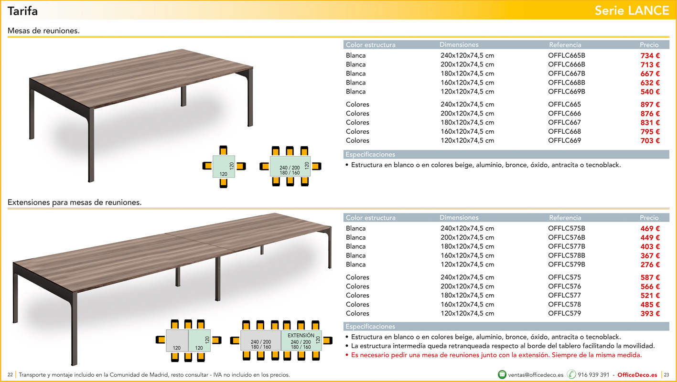Click the LANCE meeting table image
Image resolution: width=677 pixels, height=382 pixels.
coord(141,115)
